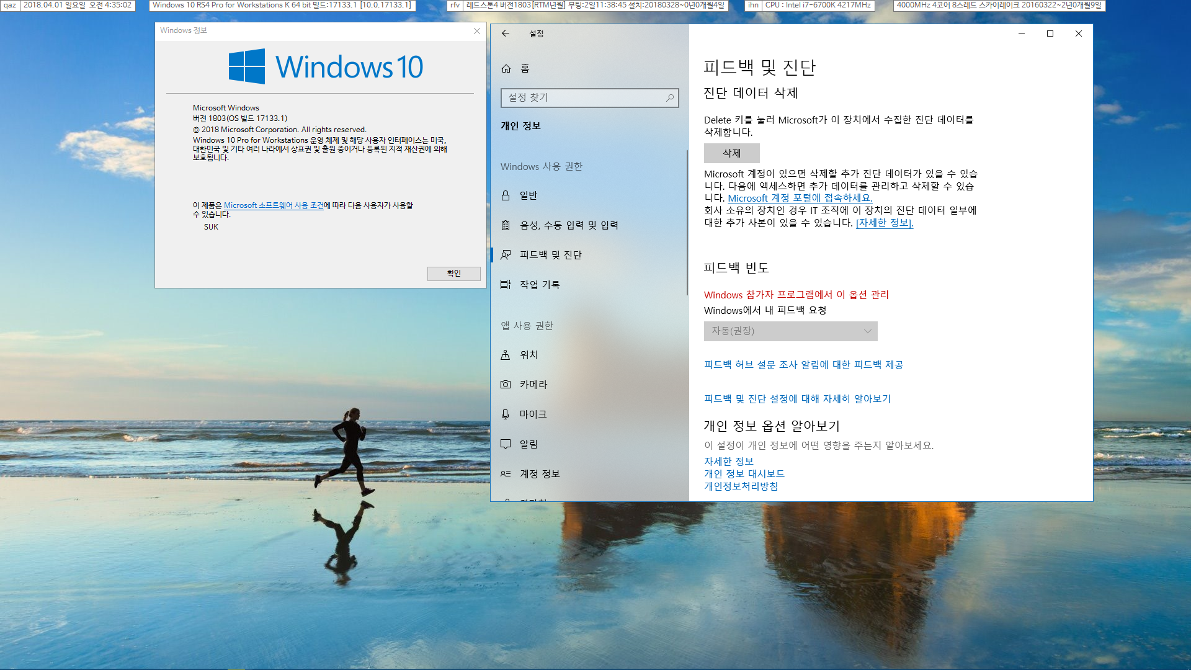Viewport: 1191px width, 670px height.
Task: Click the search magnifier icon in settings search
Action: (670, 97)
